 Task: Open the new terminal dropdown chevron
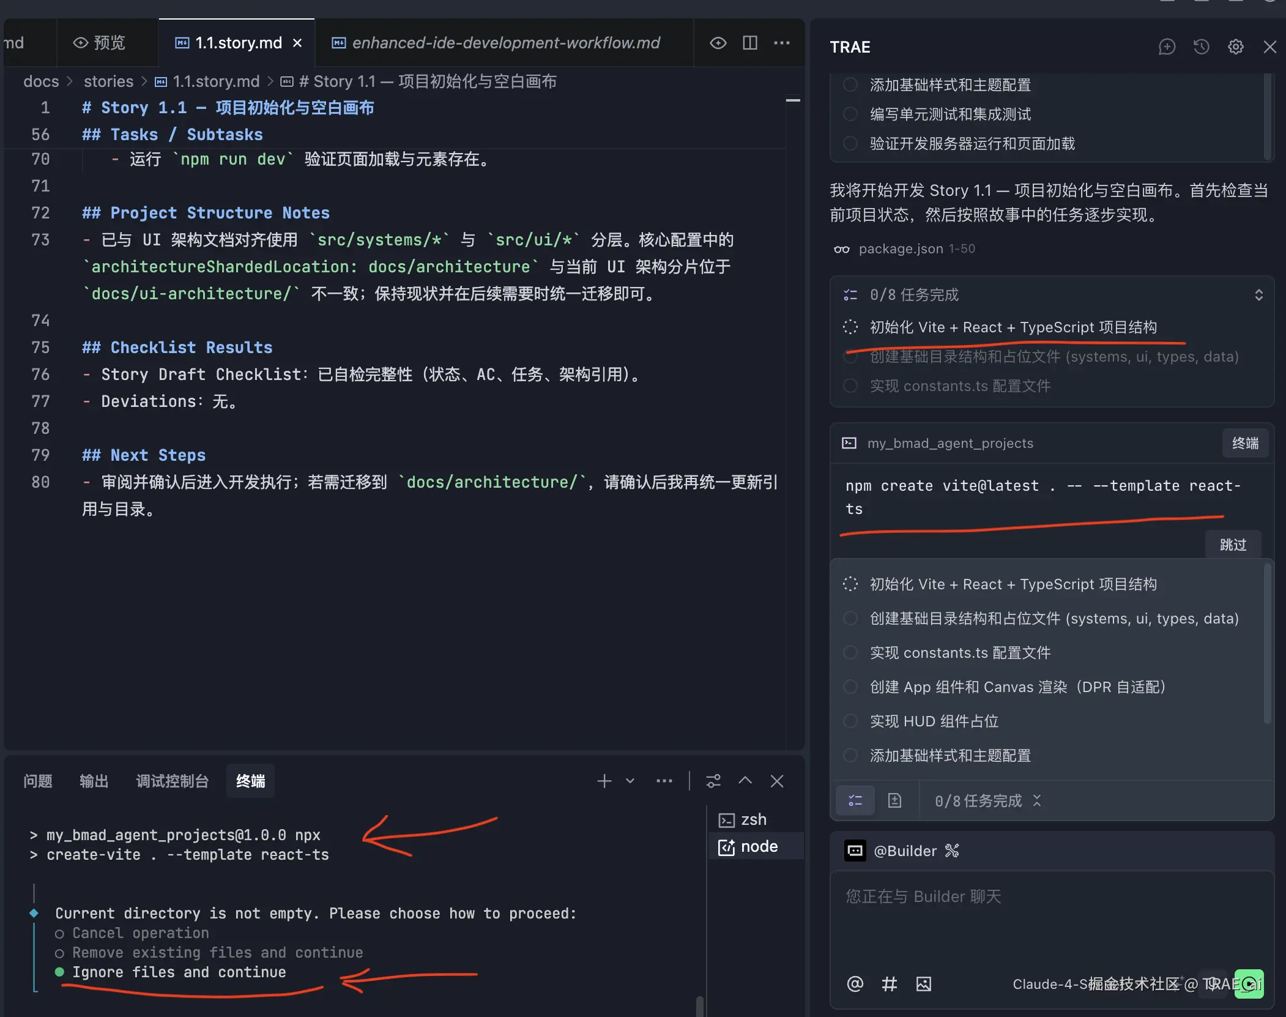(x=630, y=781)
